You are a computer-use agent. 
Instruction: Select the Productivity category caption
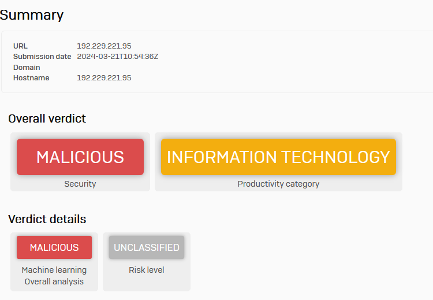pyautogui.click(x=278, y=184)
